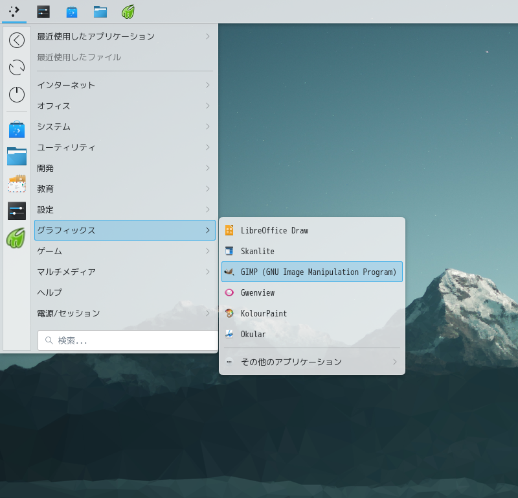Expand the ユーティリティ category chevron

tap(208, 147)
